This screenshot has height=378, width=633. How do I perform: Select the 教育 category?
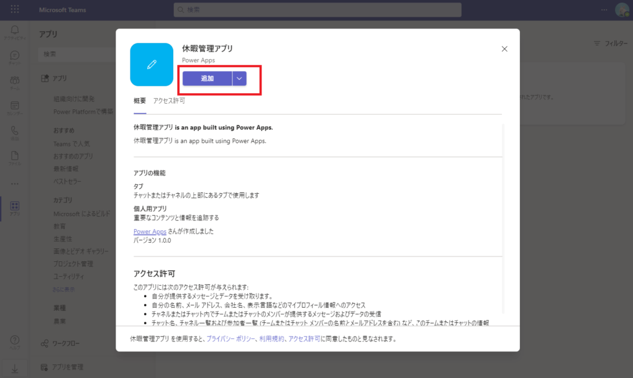[59, 226]
